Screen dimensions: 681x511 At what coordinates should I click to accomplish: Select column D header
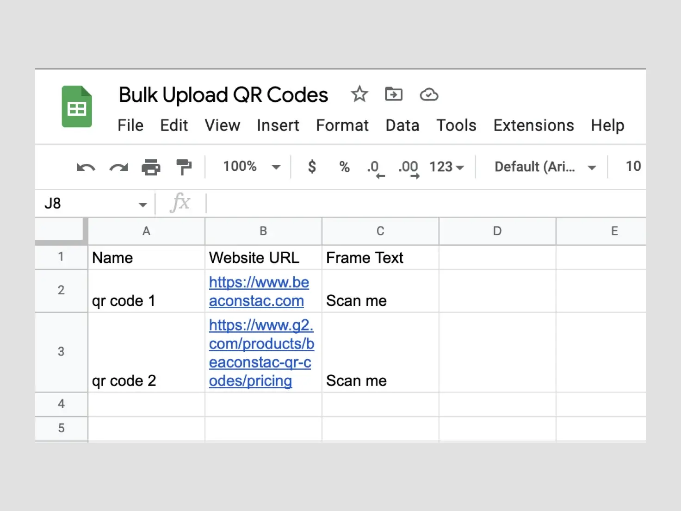497,231
